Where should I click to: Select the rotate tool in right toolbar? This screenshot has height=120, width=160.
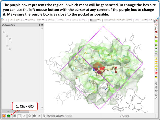pyautogui.click(x=156, y=21)
